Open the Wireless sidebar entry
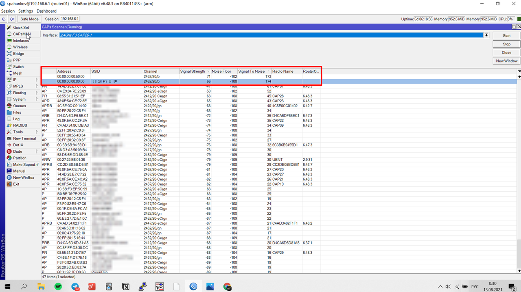The image size is (521, 292). click(x=20, y=47)
